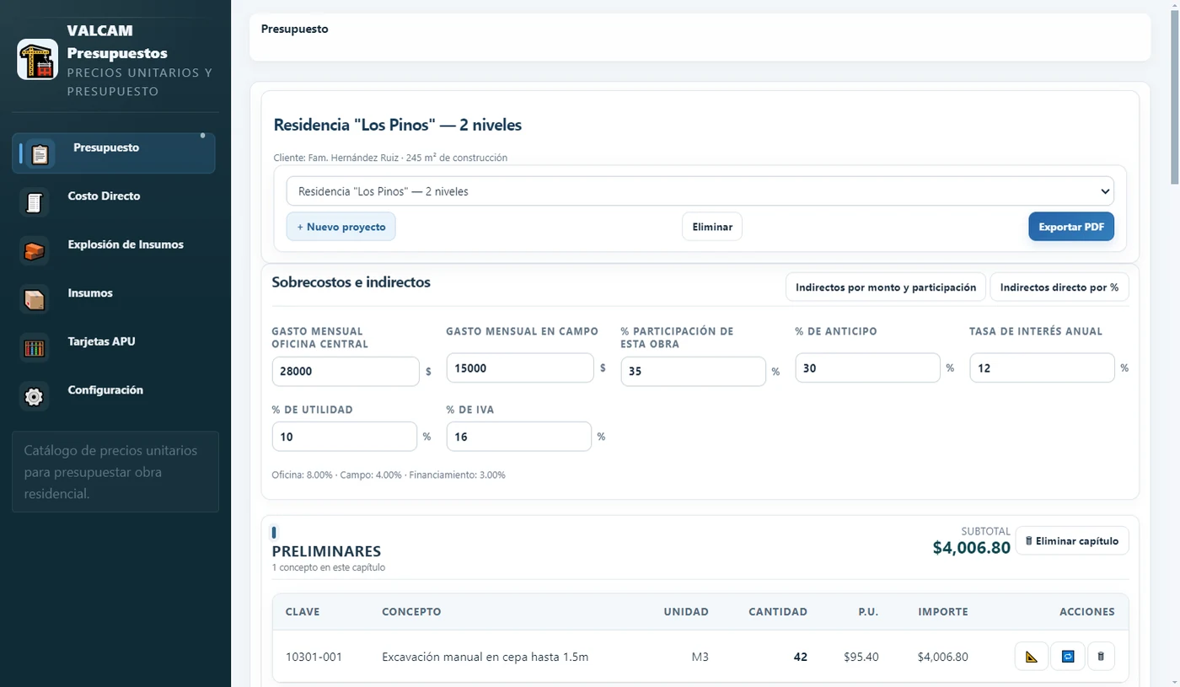Click the Sobrecostos e indirectos heading

point(351,282)
